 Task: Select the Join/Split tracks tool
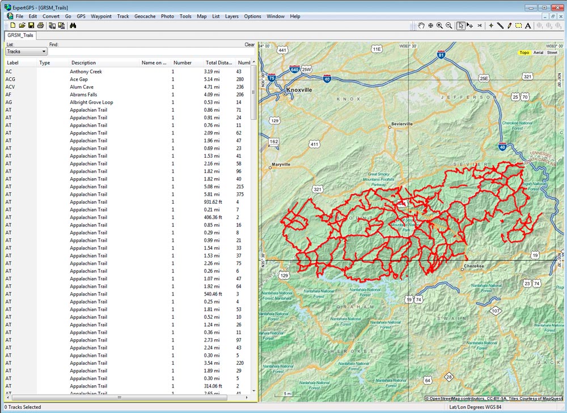pyautogui.click(x=480, y=26)
